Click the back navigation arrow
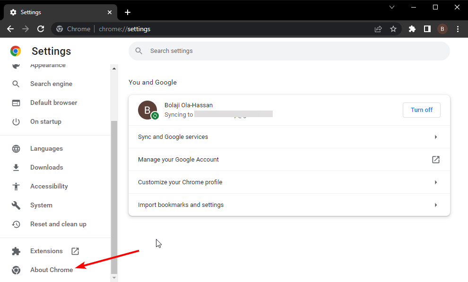 coord(10,29)
